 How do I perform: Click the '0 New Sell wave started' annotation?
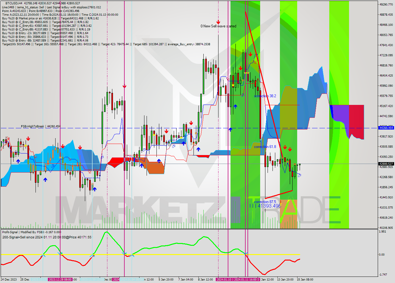[x=218, y=26]
